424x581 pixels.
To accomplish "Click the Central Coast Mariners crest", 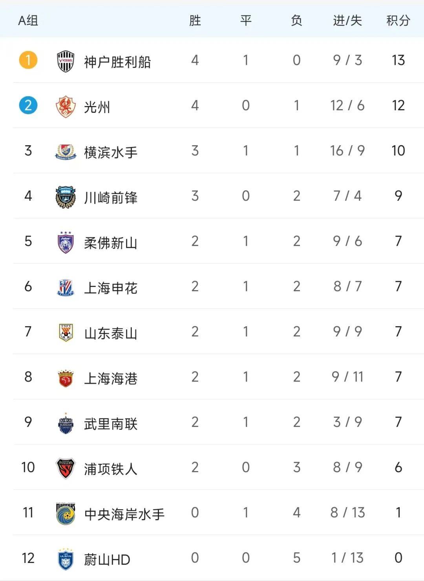I will coord(66,513).
